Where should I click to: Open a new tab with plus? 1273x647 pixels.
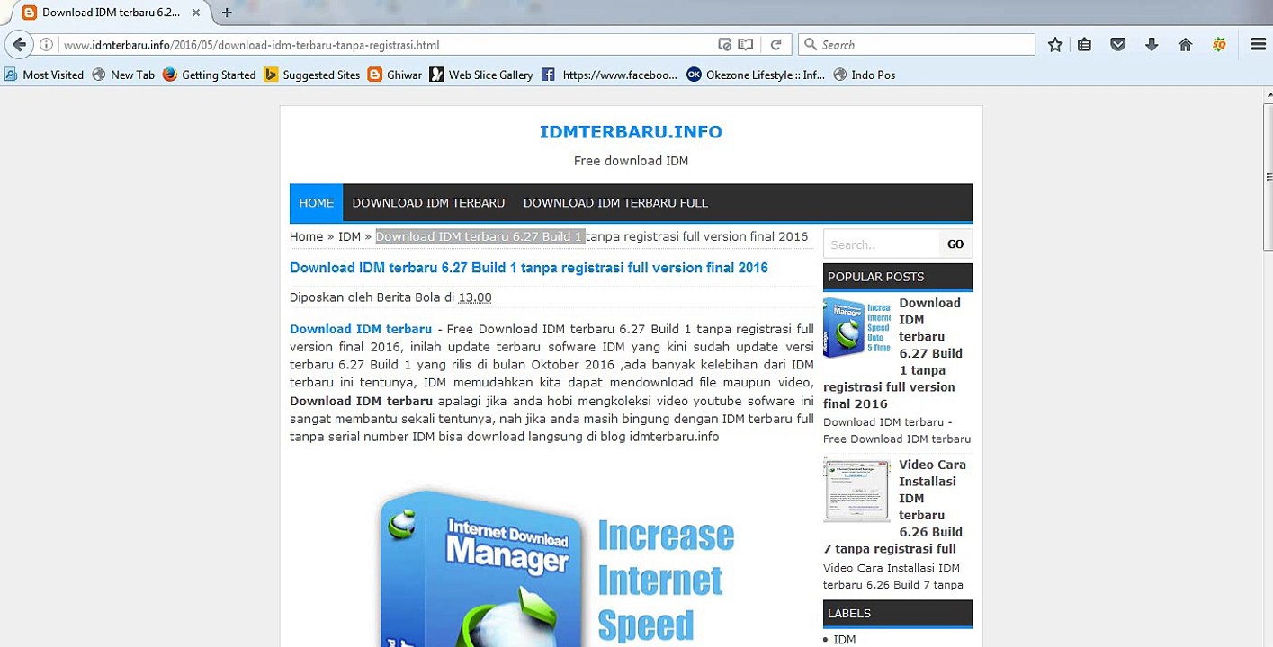pos(227,13)
